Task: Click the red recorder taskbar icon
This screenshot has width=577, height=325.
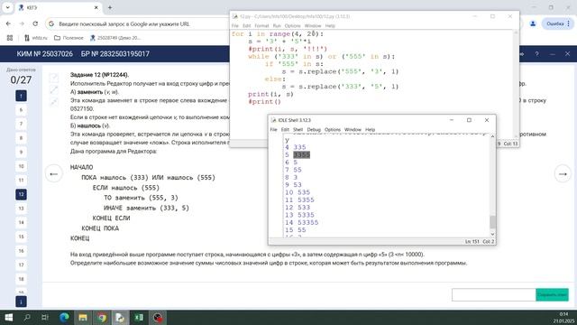Action: click(x=158, y=317)
